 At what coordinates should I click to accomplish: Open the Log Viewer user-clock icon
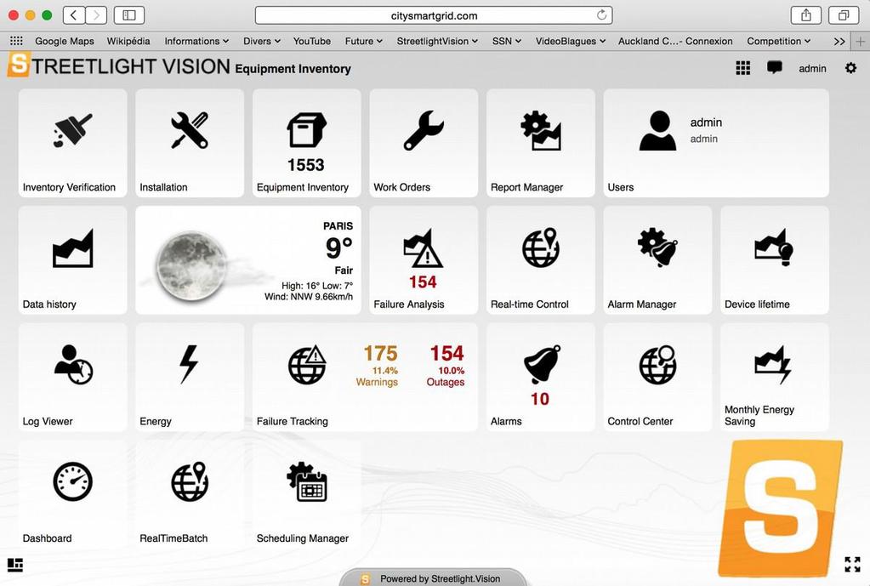point(73,365)
